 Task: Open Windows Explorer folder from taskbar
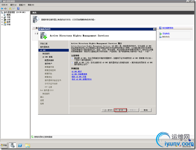[28, 145]
